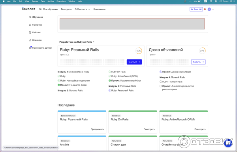Click the user avatar icon
The height and width of the screenshot is (152, 237).
coord(209,9)
